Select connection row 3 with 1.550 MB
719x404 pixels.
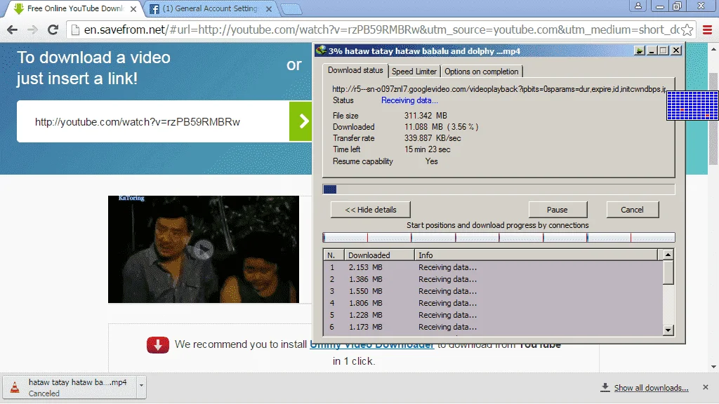494,291
